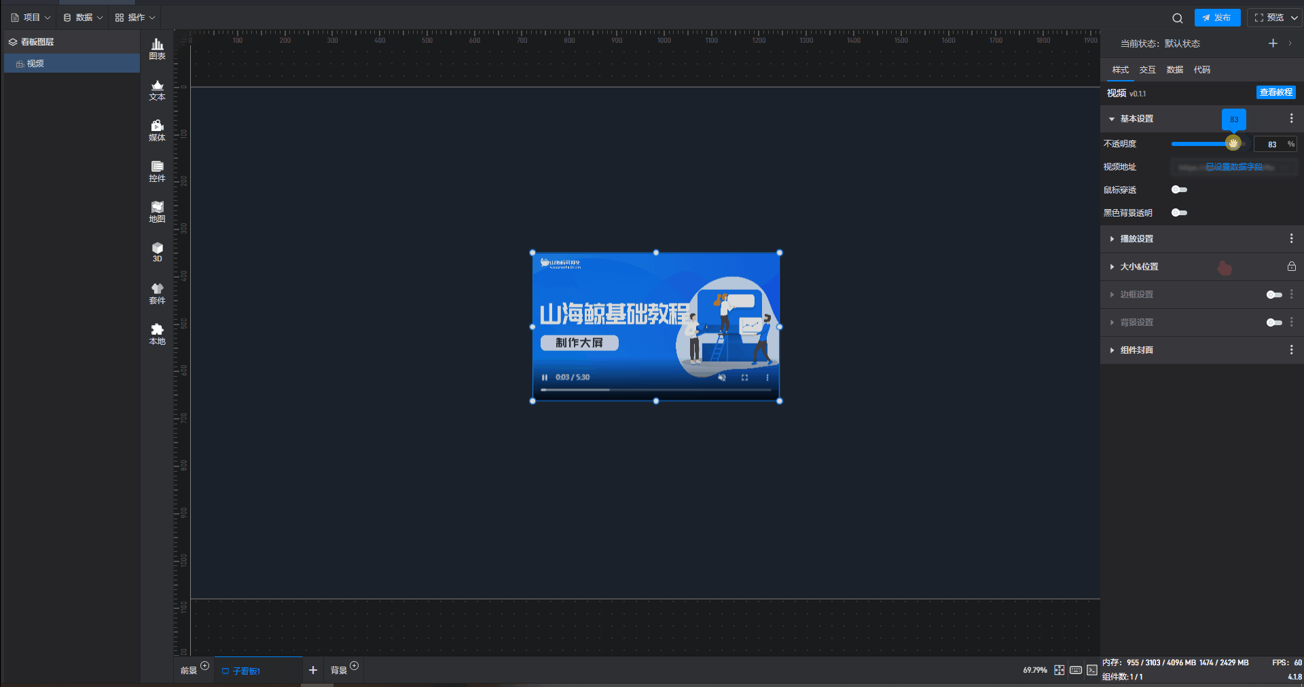The width and height of the screenshot is (1304, 687).
Task: Toggle the 大小&位置 lock icon
Action: point(1291,267)
